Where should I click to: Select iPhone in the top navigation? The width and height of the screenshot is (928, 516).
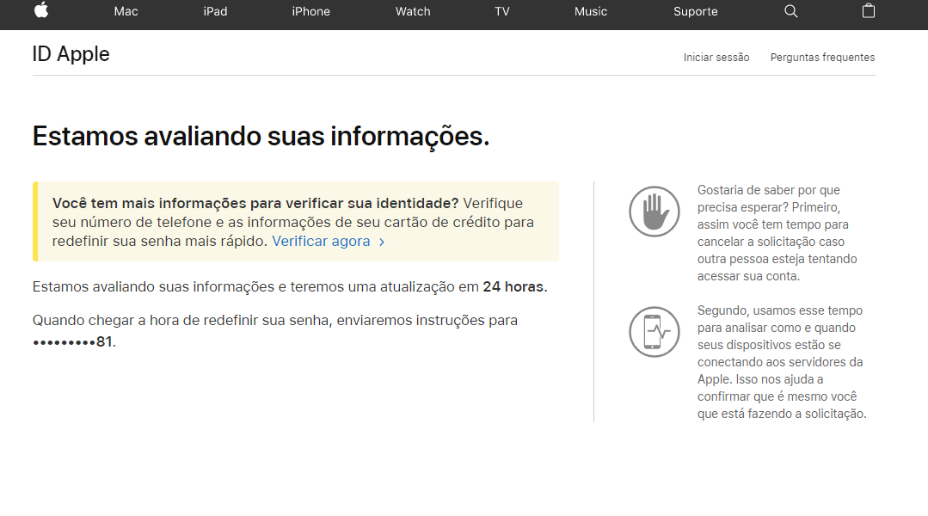coord(311,11)
